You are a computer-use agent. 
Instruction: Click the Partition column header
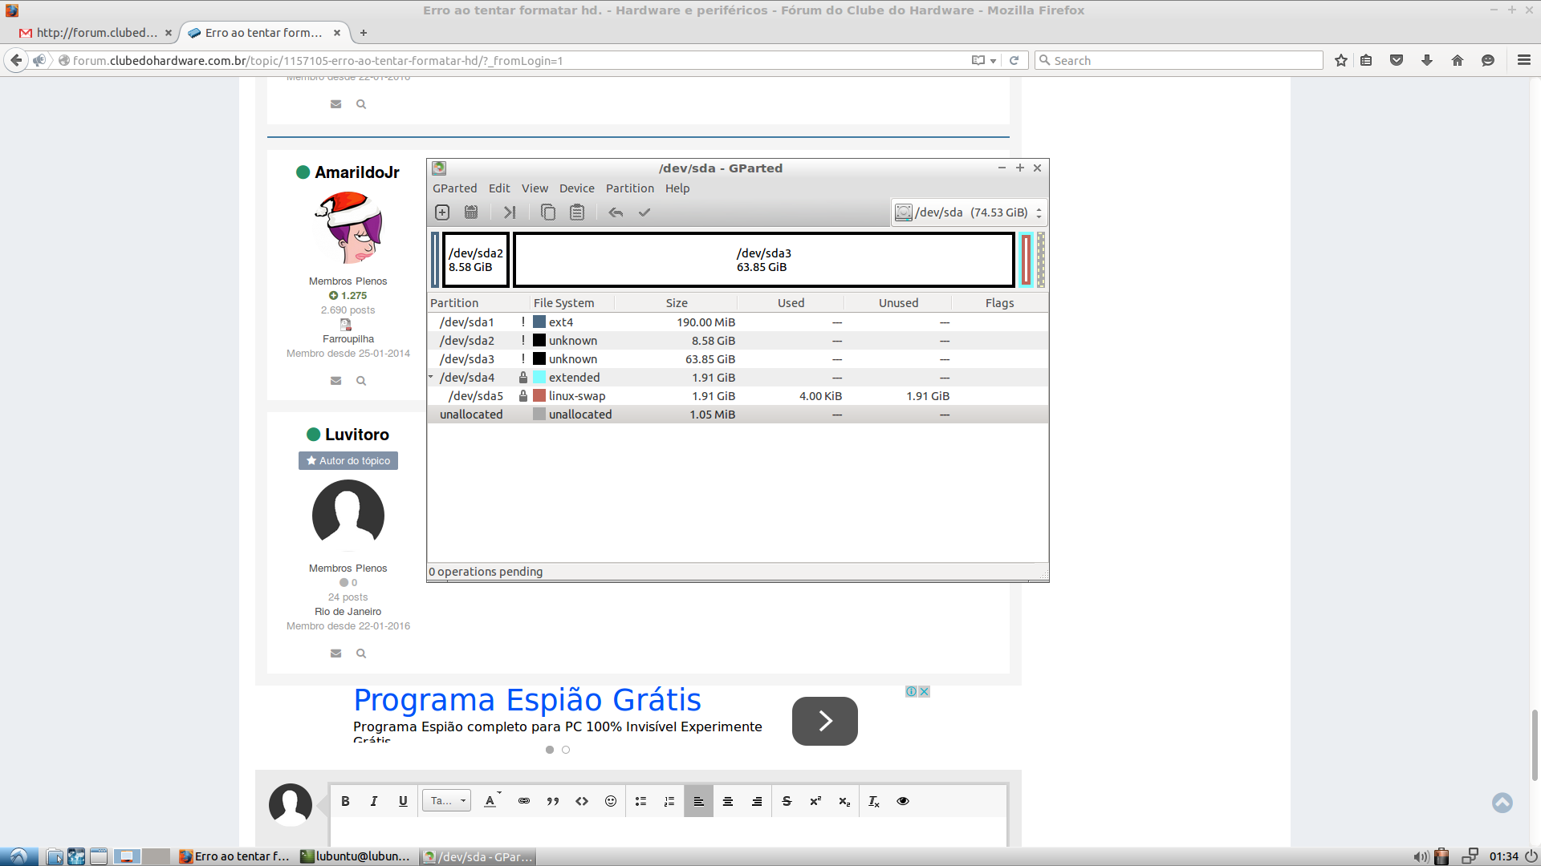[478, 303]
